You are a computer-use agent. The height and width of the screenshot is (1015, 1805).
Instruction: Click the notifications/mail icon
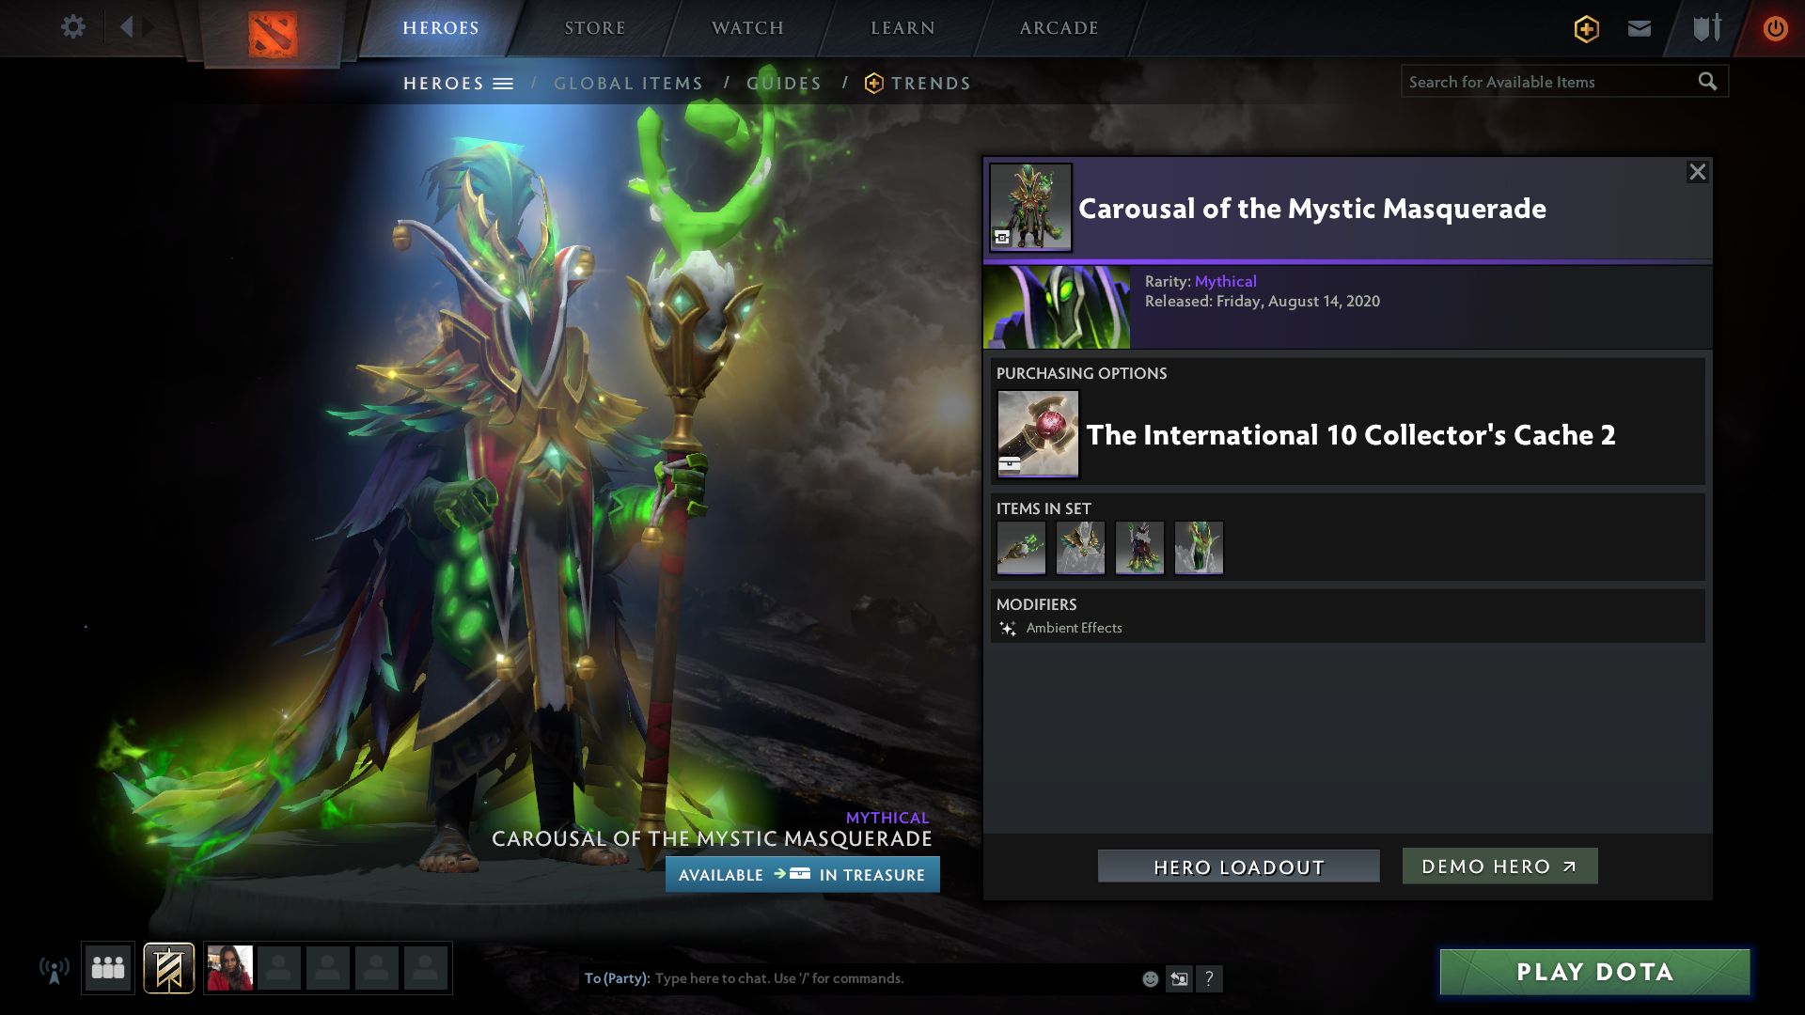click(x=1639, y=27)
